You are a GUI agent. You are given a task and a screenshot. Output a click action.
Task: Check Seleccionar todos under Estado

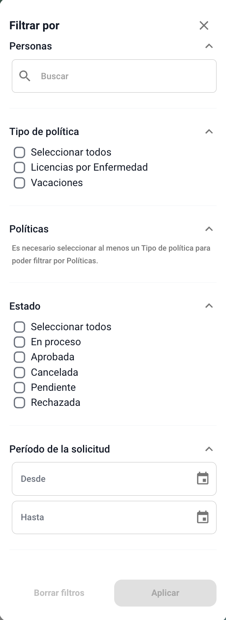19,327
